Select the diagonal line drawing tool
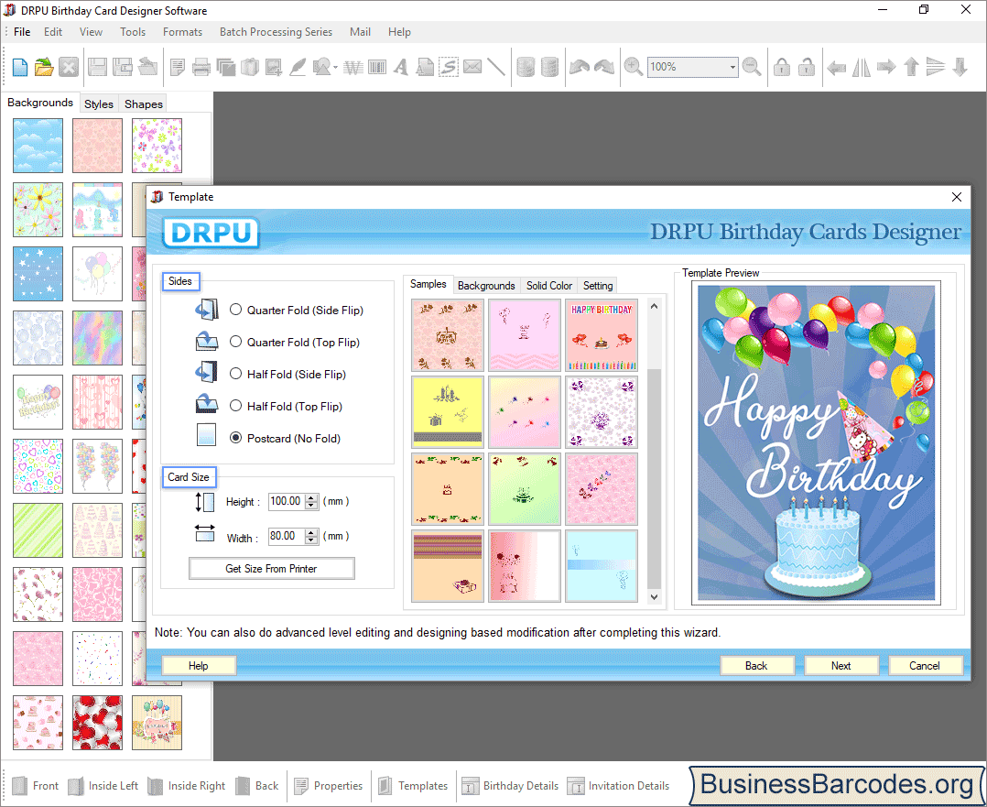987x807 pixels. click(496, 67)
